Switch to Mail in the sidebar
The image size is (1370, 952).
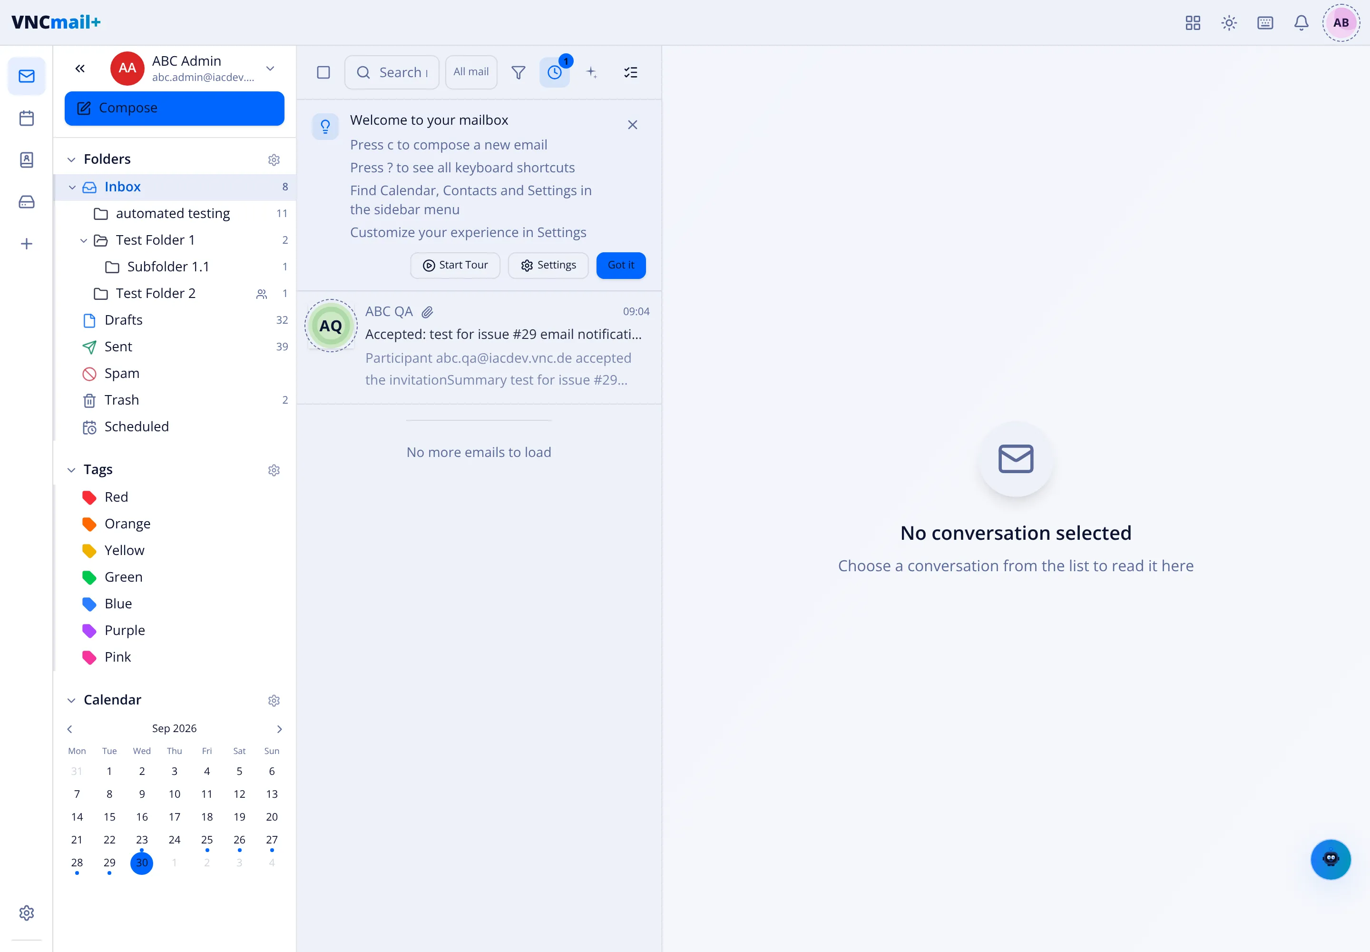pyautogui.click(x=26, y=76)
